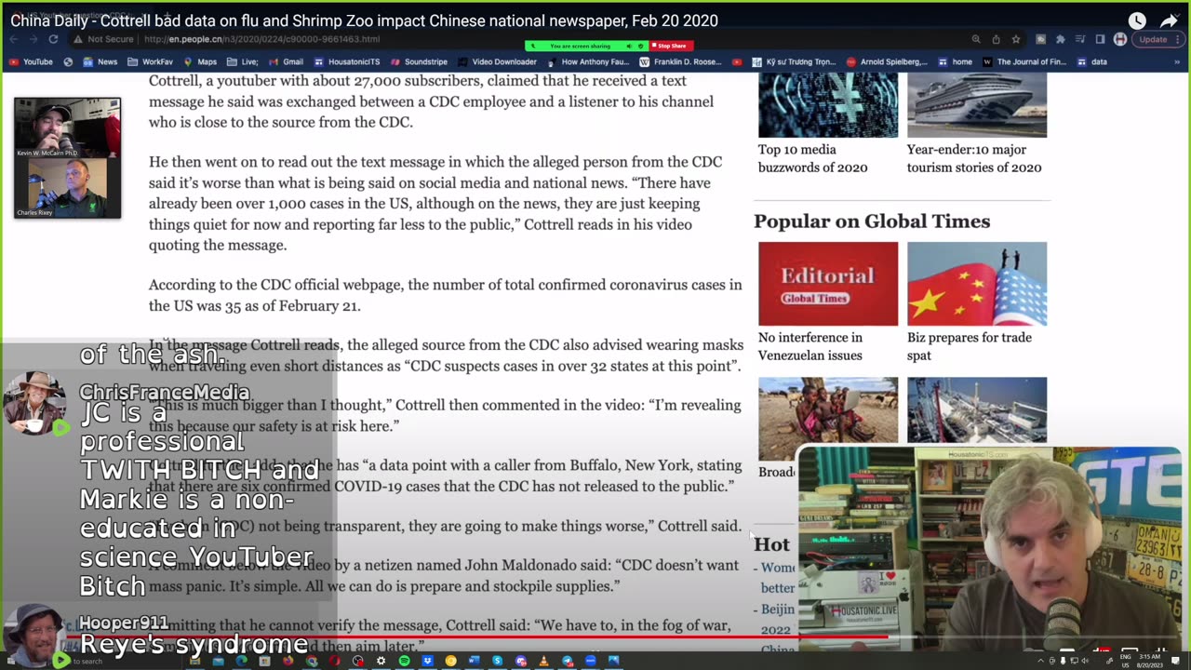Screen dimensions: 1191x670
Task: Open the Year-ender 10 major tourism stories link
Action: (x=974, y=158)
